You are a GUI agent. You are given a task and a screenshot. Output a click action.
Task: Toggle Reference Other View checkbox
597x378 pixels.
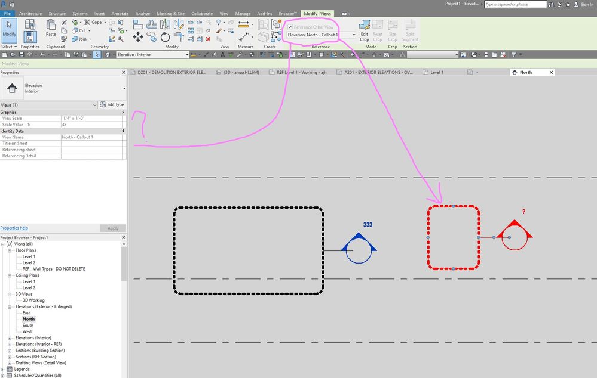290,27
